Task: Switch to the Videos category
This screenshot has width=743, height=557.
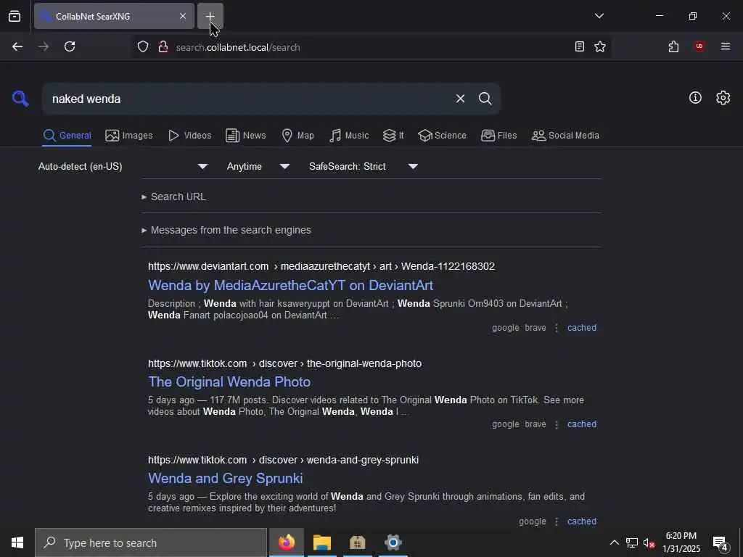Action: (x=190, y=136)
